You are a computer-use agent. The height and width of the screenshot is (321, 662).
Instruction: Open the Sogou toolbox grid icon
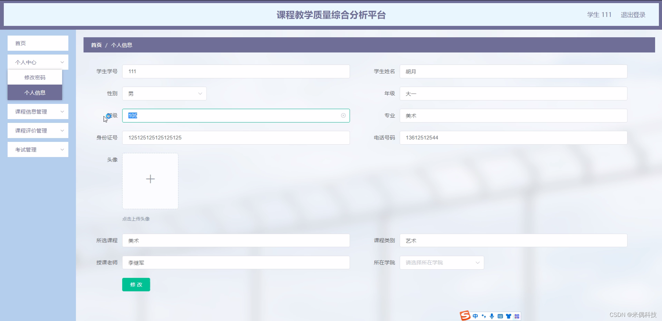(x=517, y=316)
